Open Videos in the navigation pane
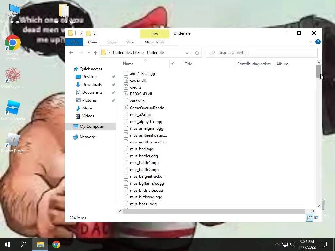 pos(88,116)
